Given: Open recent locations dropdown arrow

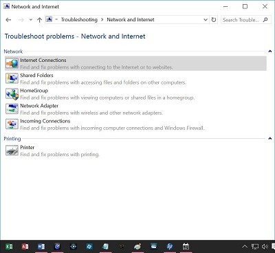Looking at the screenshot, I should pyautogui.click(x=31, y=20).
